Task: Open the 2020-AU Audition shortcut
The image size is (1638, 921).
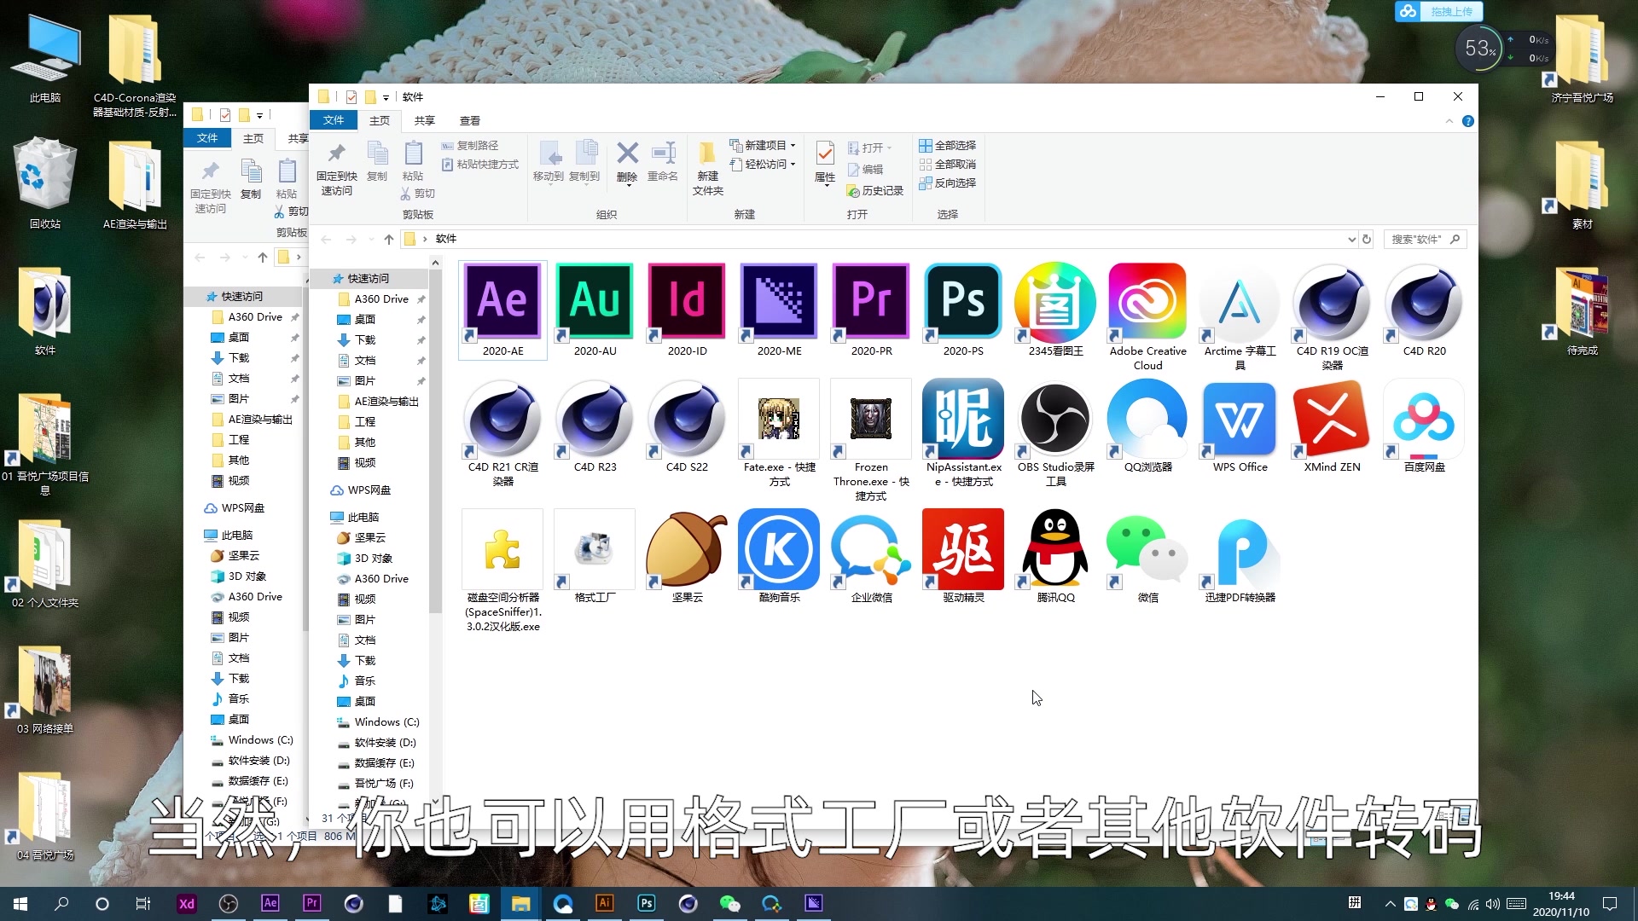Action: coord(595,310)
